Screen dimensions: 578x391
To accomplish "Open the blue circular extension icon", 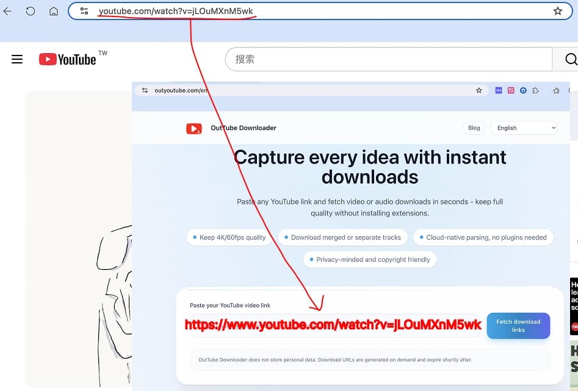I will click(x=523, y=90).
